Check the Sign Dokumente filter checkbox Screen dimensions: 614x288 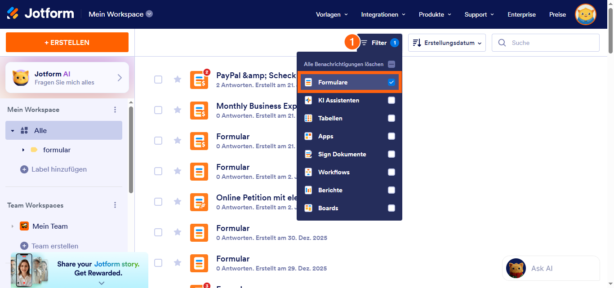tap(392, 154)
